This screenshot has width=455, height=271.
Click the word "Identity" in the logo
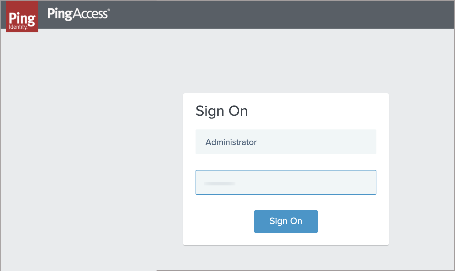pyautogui.click(x=18, y=27)
